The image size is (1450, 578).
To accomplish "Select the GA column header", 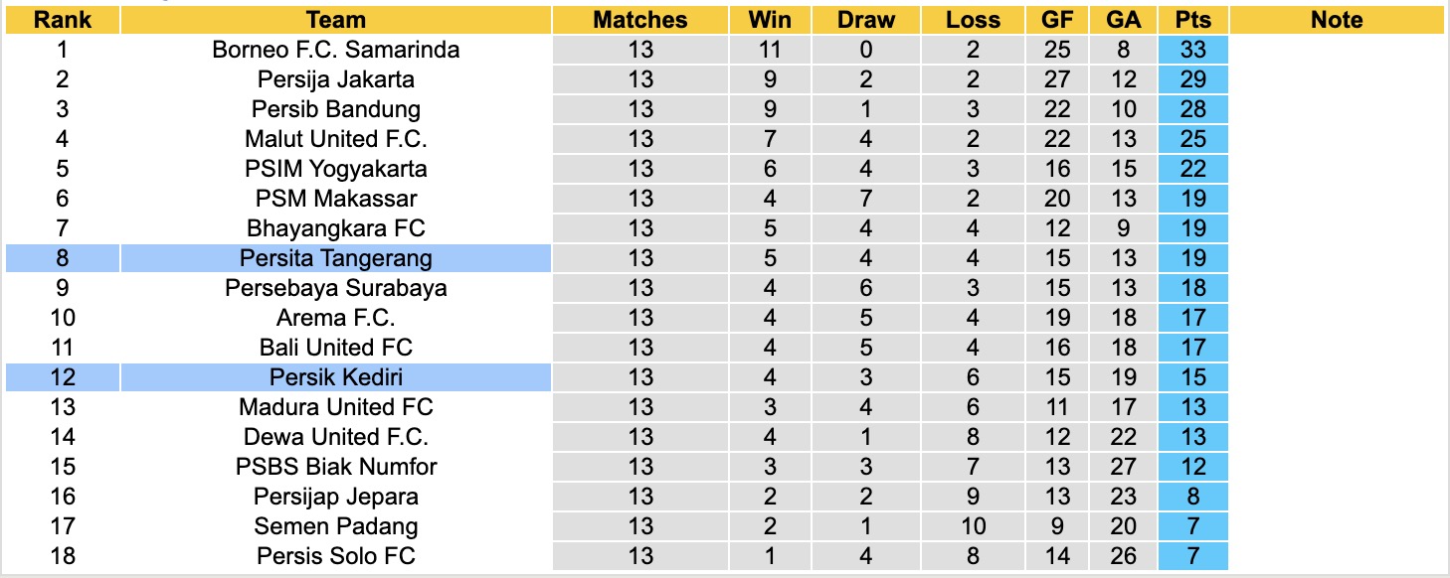I will coord(1124,20).
